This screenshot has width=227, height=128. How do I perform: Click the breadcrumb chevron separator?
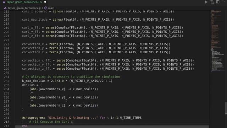pyautogui.click(x=43, y=8)
